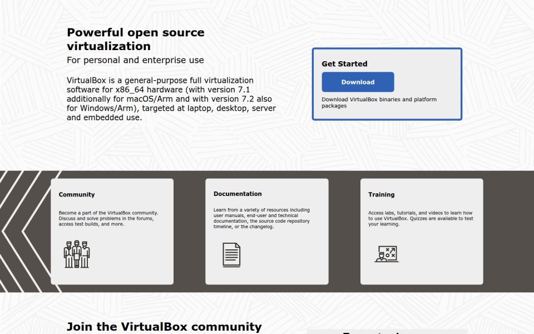Click the blue Download button
534x334 pixels.
point(358,82)
